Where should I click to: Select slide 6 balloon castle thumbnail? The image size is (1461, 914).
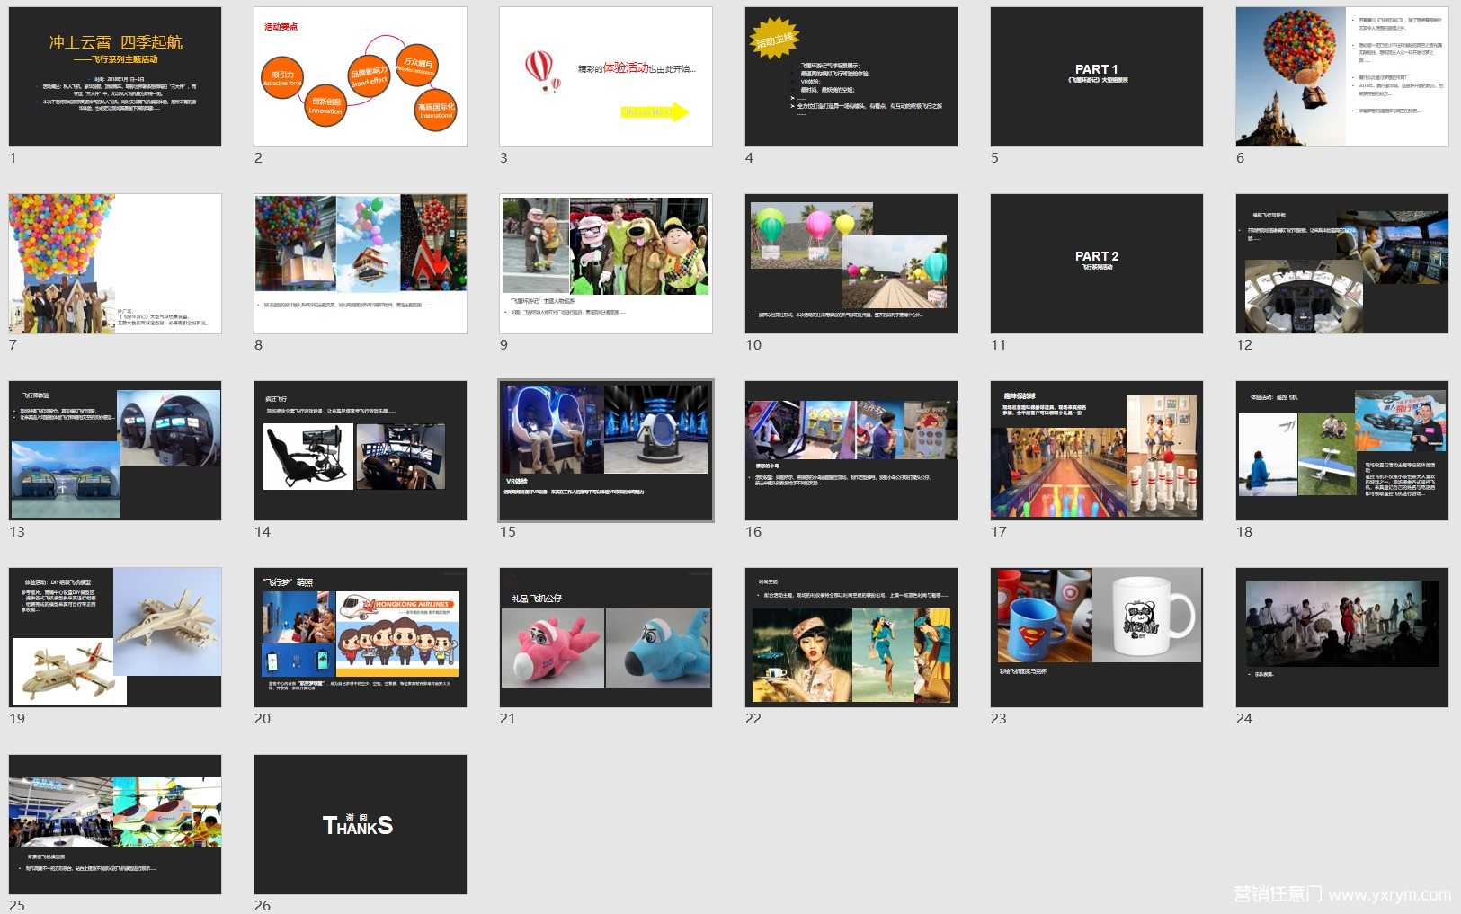[x=1342, y=76]
